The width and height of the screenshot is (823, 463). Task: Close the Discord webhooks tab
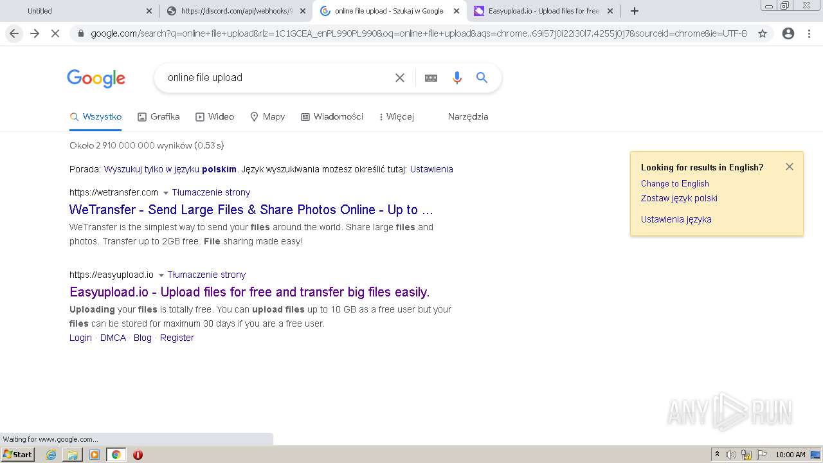(x=303, y=11)
